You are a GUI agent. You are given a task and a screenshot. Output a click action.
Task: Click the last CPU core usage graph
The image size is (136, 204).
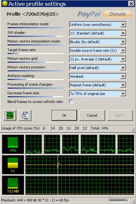pos(126,144)
